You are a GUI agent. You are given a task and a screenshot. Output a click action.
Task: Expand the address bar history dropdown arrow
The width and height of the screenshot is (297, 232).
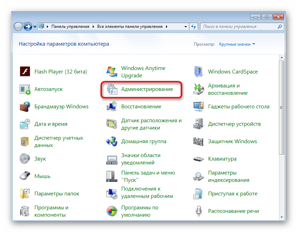coord(185,26)
